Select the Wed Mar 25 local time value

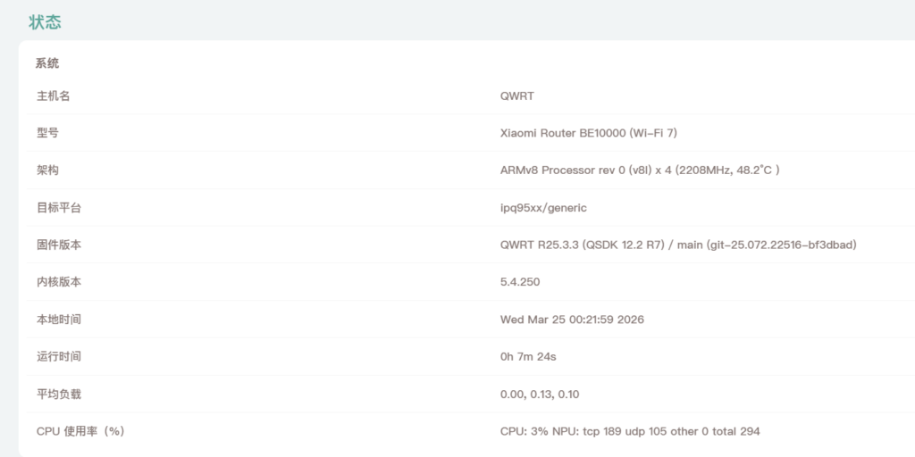point(572,320)
